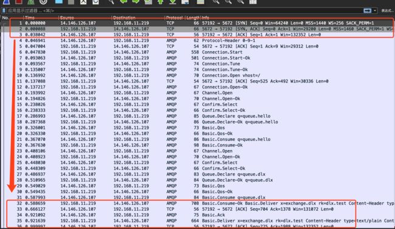Save capture file with the gray document icon
Image resolution: width=395 pixels, height=229 pixels.
pyautogui.click(x=71, y=2)
